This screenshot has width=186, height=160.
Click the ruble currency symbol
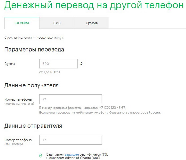[x=81, y=64]
